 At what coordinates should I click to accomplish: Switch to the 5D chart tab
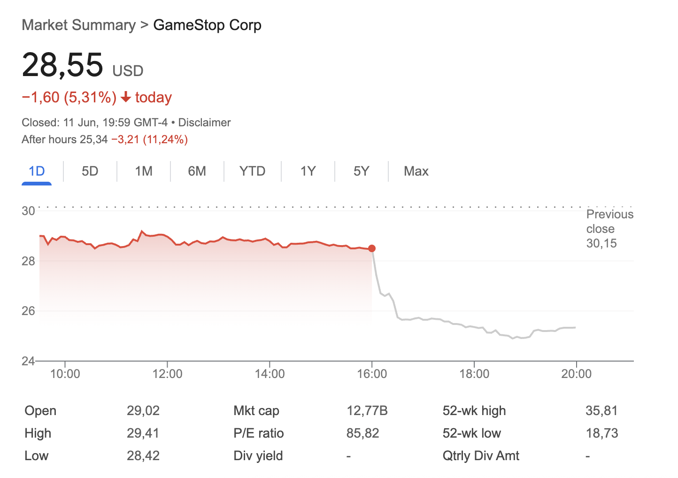[x=90, y=171]
